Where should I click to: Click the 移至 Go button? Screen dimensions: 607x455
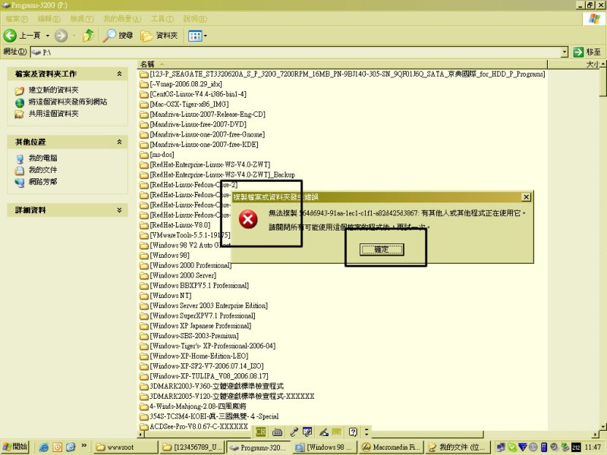(x=587, y=52)
